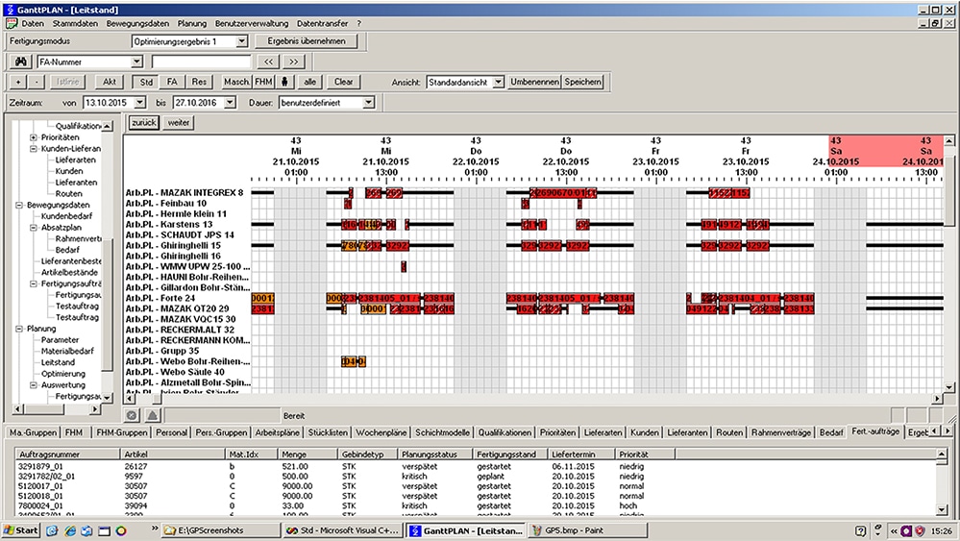Toggle the FA view button
This screenshot has width=960, height=541.
tap(172, 82)
